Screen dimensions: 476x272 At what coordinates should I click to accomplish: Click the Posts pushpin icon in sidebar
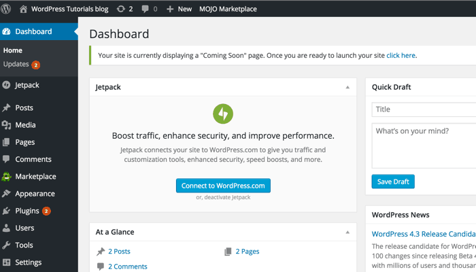tap(6, 107)
